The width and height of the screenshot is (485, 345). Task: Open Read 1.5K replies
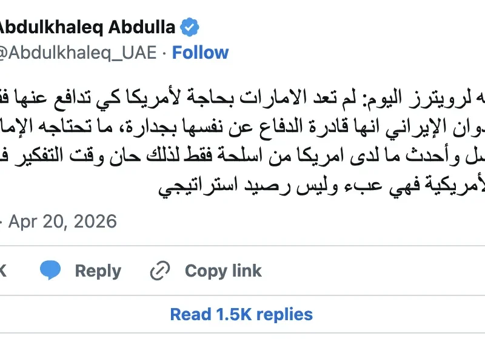(x=241, y=315)
